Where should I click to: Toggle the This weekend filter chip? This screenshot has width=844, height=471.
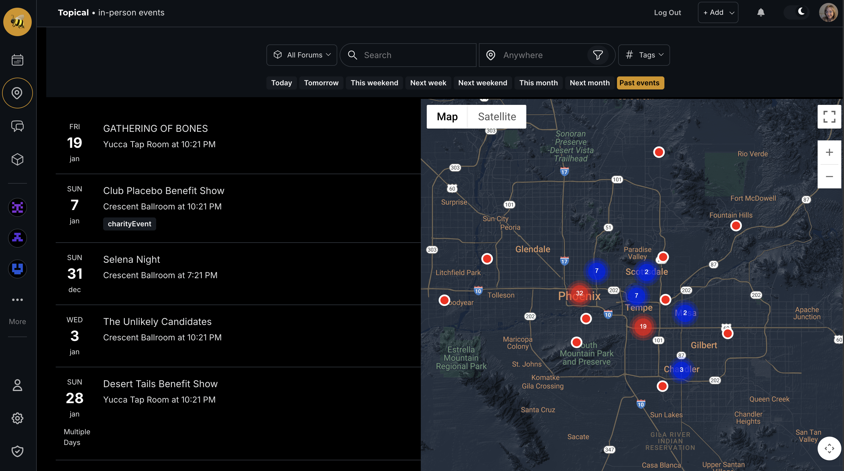pos(375,83)
